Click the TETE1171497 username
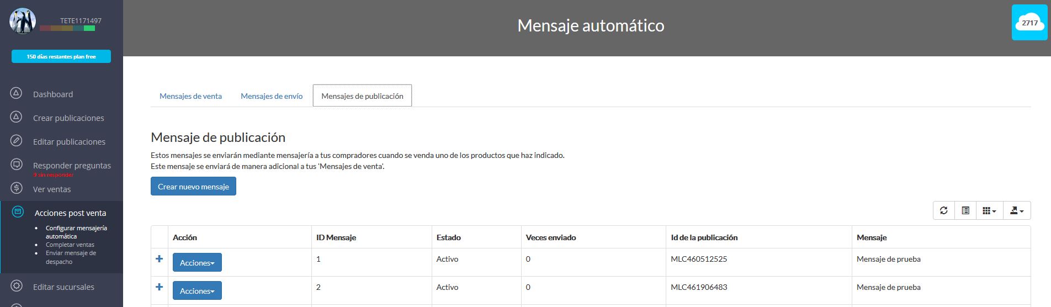 click(81, 21)
